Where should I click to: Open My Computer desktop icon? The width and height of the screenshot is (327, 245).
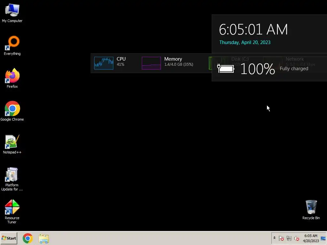[x=12, y=13]
